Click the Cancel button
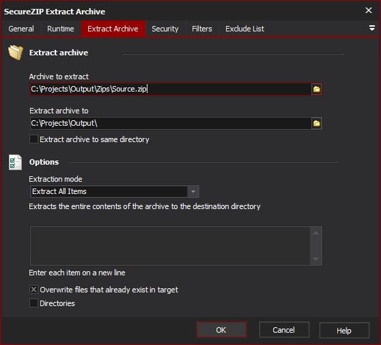 (284, 330)
